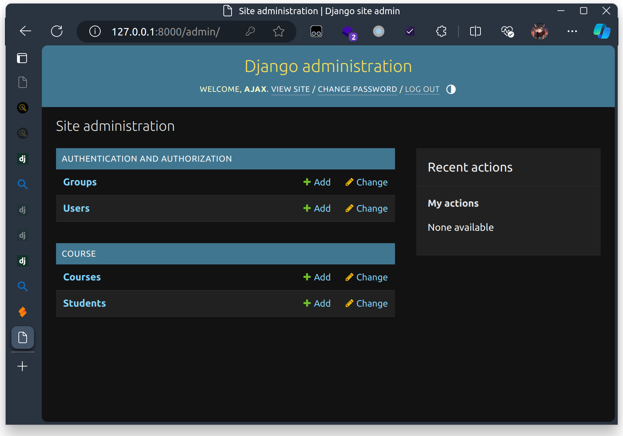The image size is (623, 436).
Task: Click Change for Groups
Action: [367, 182]
